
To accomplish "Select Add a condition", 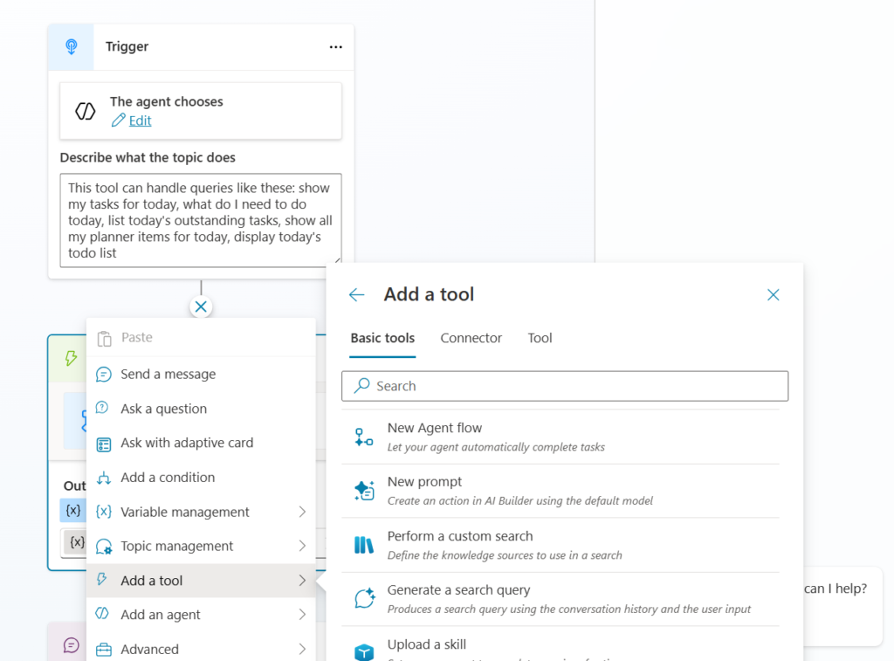I will point(201,478).
